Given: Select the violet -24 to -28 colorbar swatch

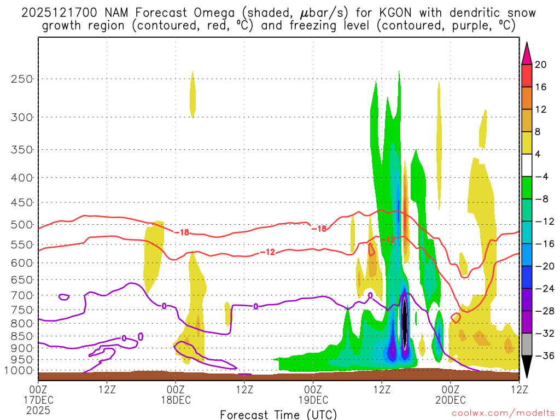Looking at the screenshot, I should 527,300.
